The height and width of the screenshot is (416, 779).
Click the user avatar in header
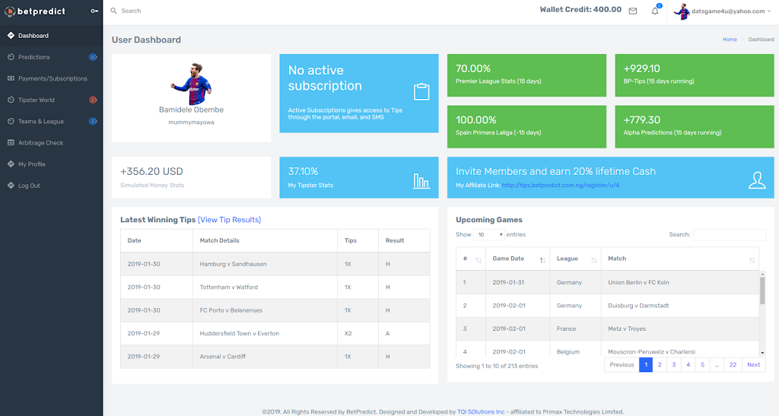tap(682, 11)
